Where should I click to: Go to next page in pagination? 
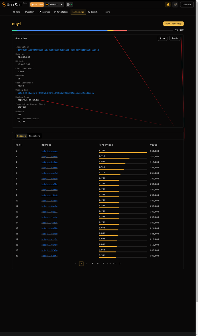coord(120,263)
